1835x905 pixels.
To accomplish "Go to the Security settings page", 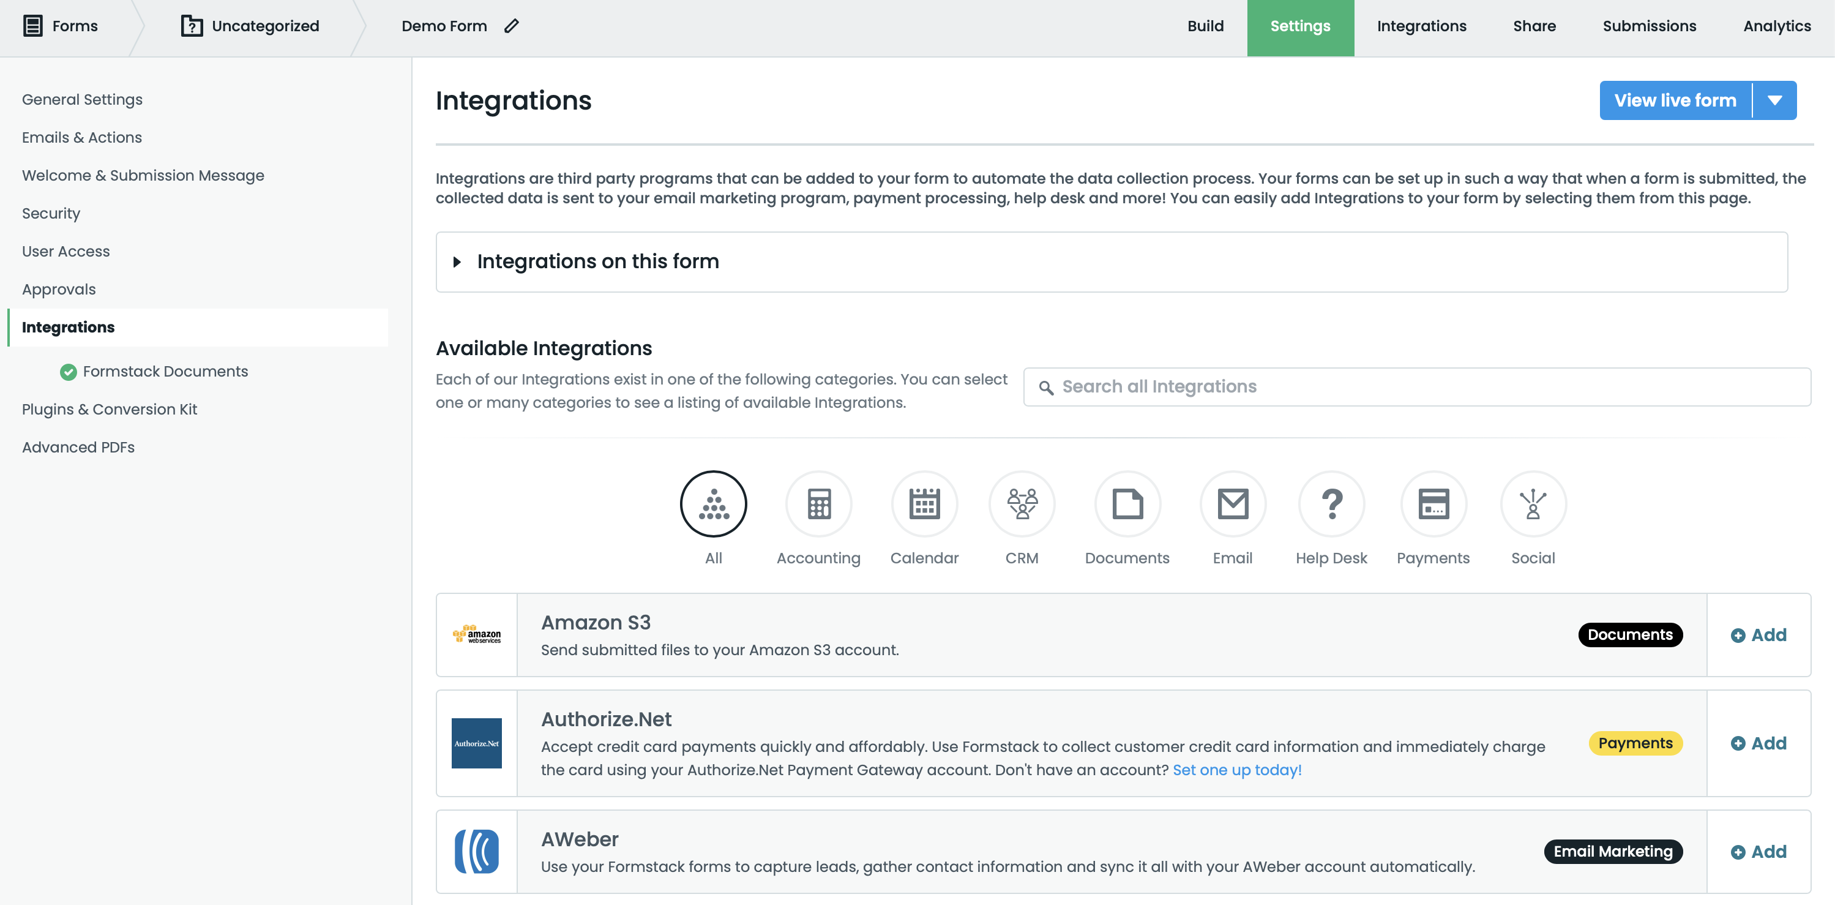I will pyautogui.click(x=51, y=213).
